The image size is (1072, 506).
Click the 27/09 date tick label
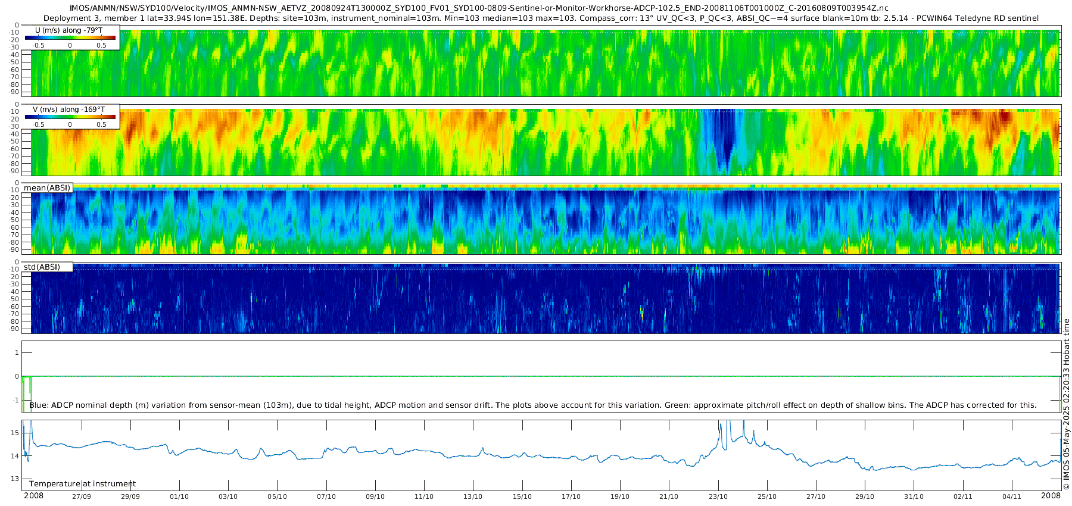click(x=82, y=496)
